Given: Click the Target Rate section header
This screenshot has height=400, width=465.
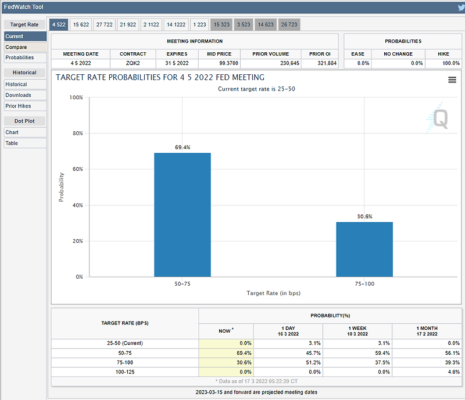Looking at the screenshot, I should pyautogui.click(x=24, y=24).
